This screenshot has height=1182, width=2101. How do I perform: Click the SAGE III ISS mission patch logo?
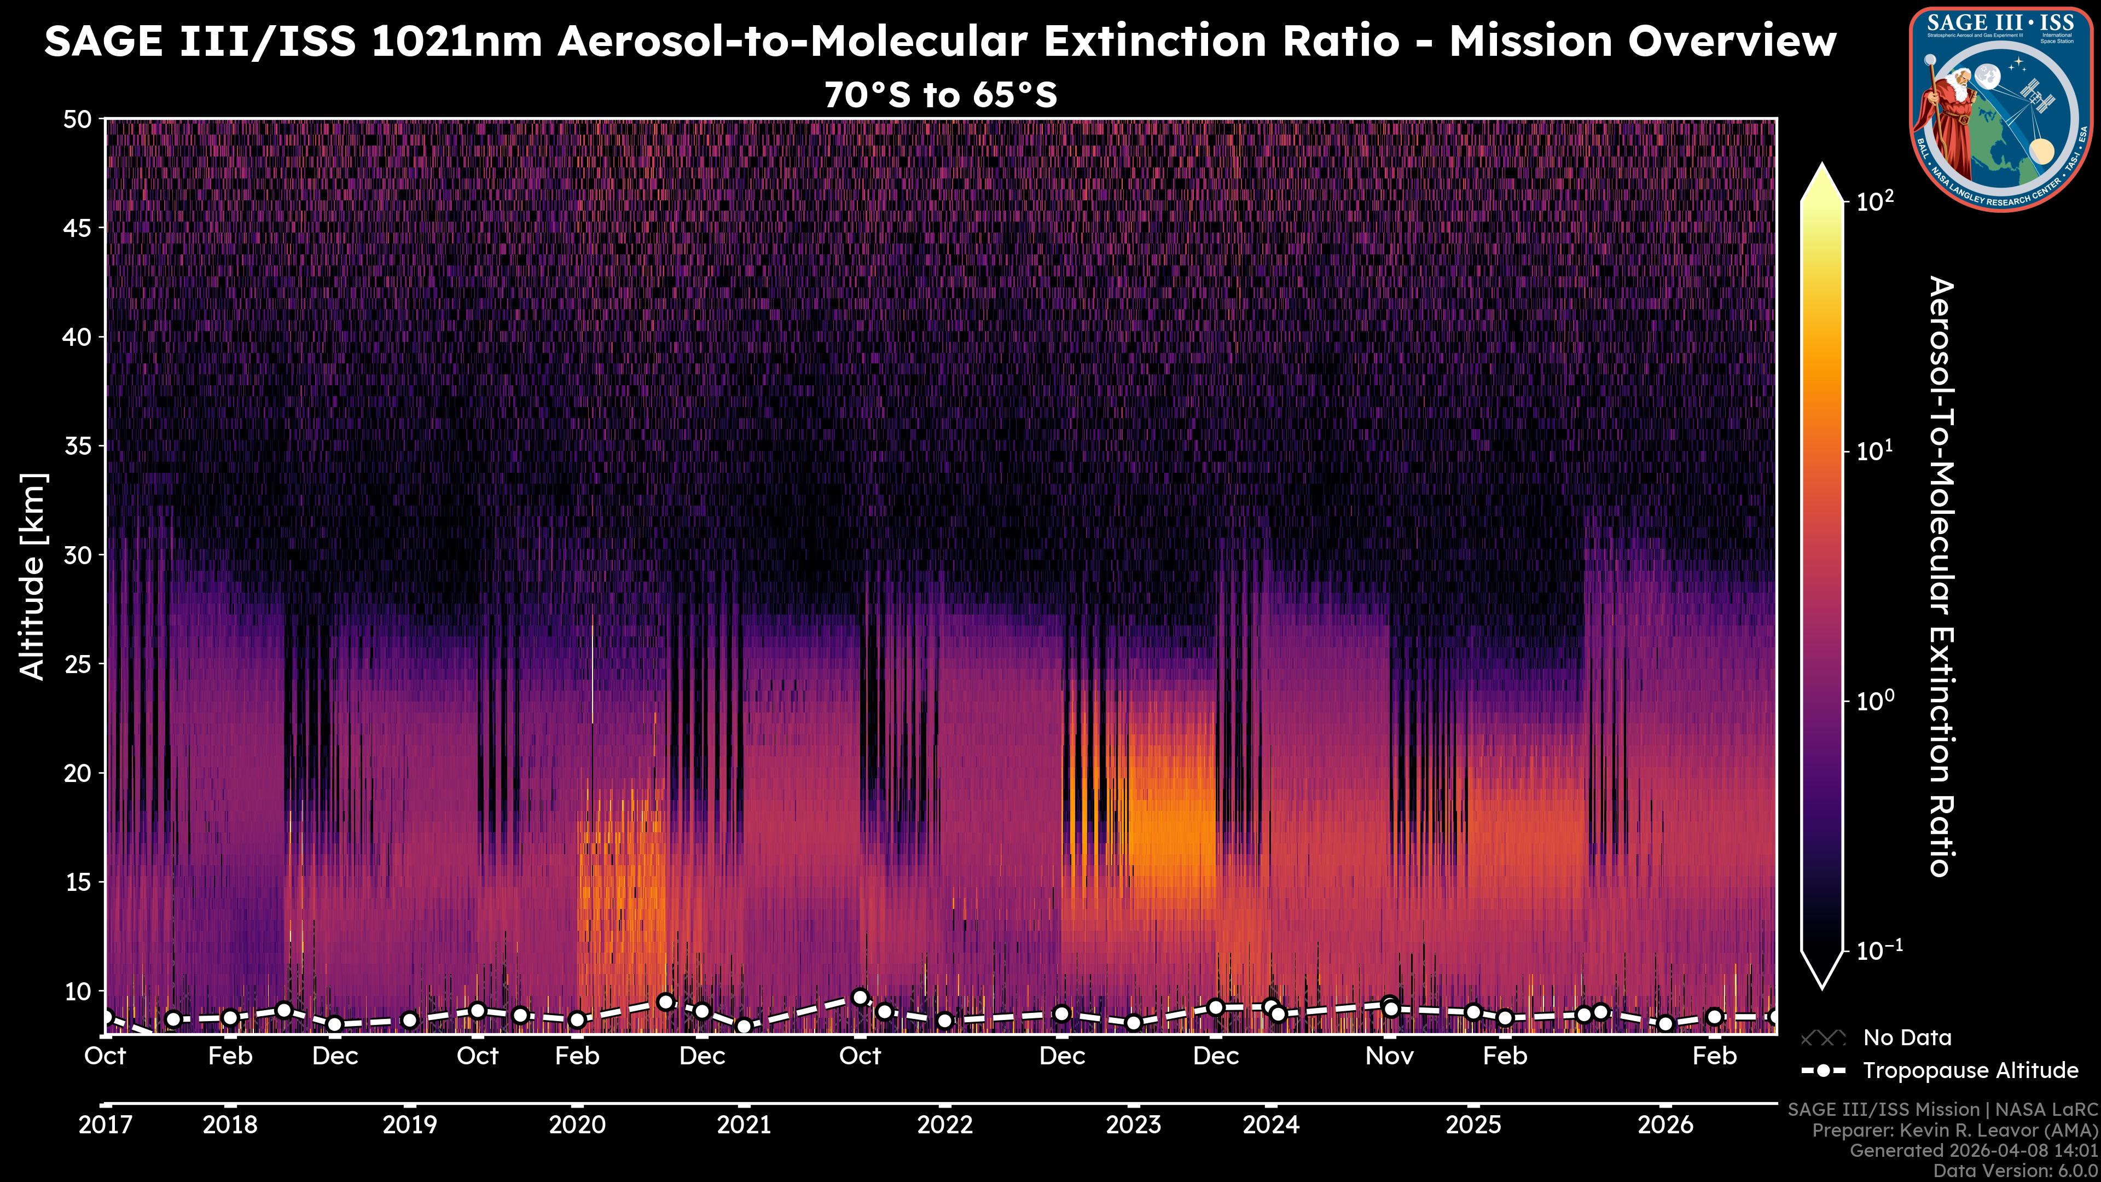(x=2001, y=108)
